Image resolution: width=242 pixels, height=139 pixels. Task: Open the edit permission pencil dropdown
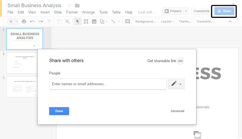click(176, 84)
